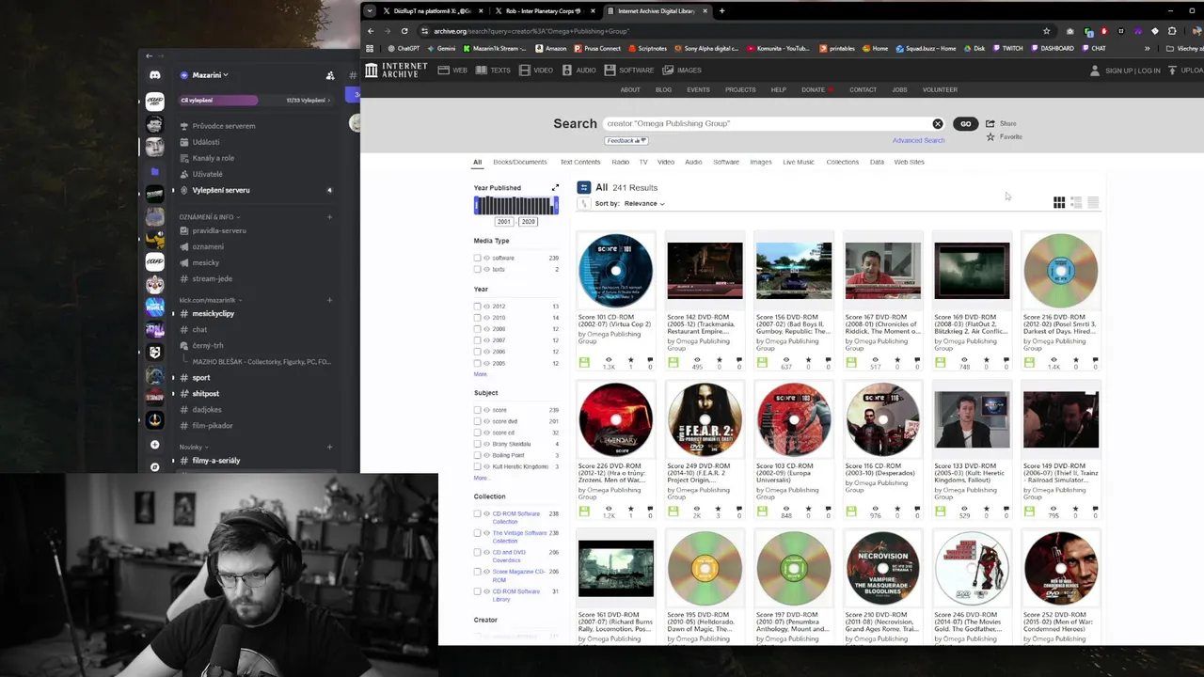1204x677 pixels.
Task: Click sort direction toggle icon
Action: (x=583, y=203)
